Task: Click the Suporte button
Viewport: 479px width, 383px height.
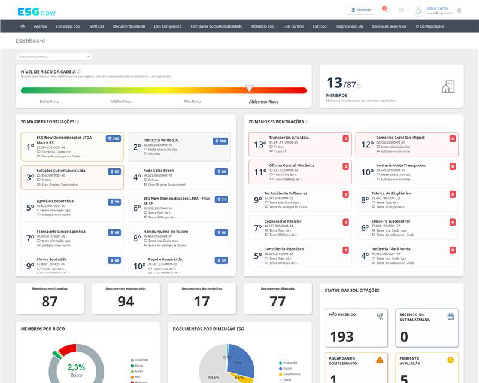Action: tap(360, 10)
